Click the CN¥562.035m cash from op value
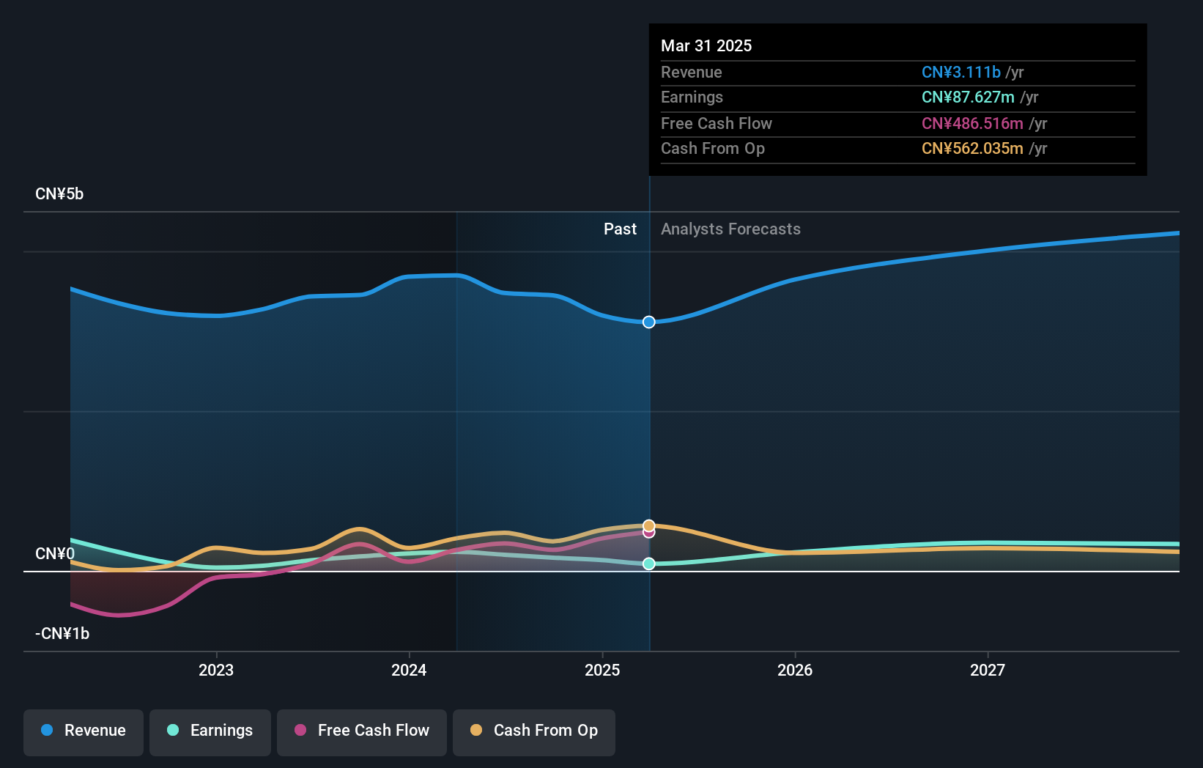Image resolution: width=1203 pixels, height=768 pixels. pyautogui.click(x=972, y=149)
